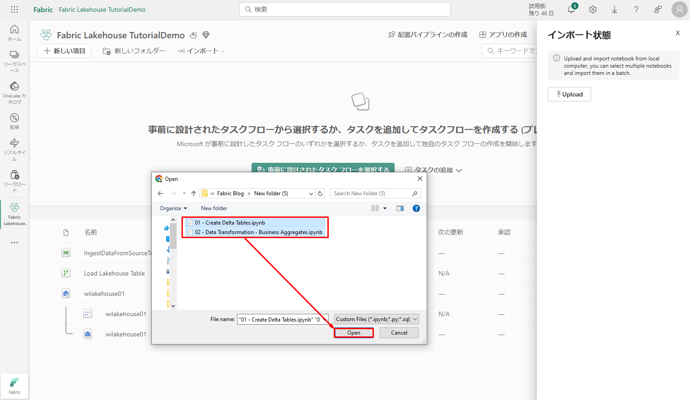The width and height of the screenshot is (690, 400).
Task: Click the workspace keyword filter box
Action: [x=510, y=51]
